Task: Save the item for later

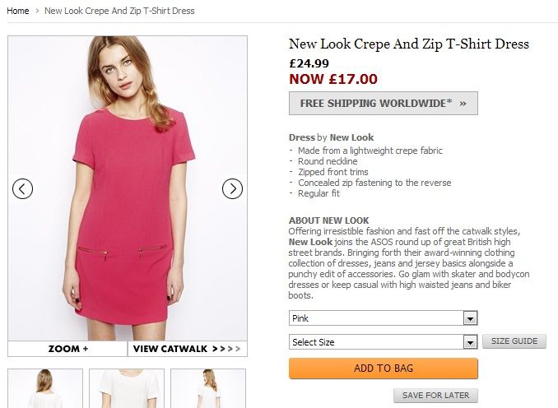Action: click(x=435, y=396)
